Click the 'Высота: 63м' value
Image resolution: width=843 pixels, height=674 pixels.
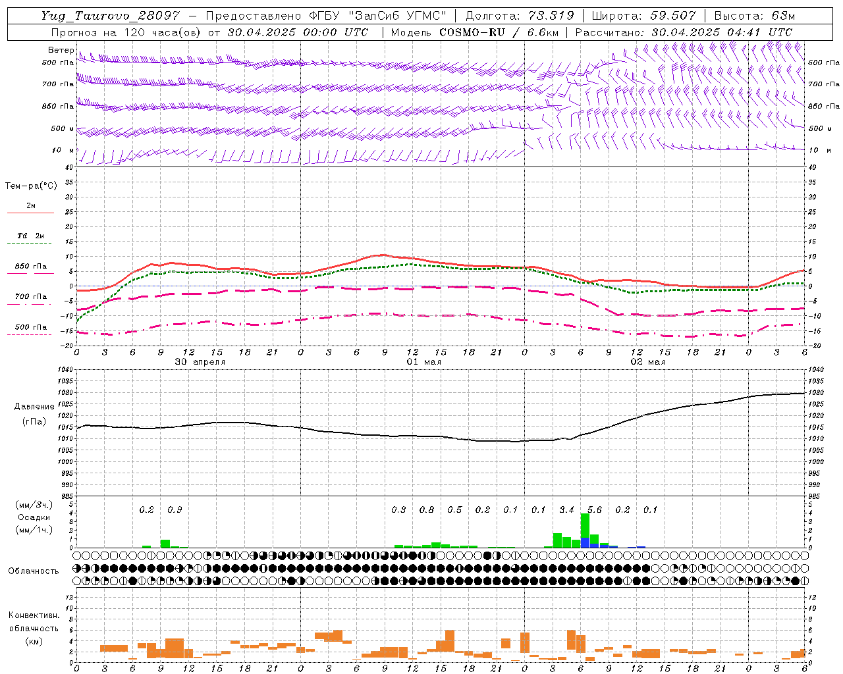tap(754, 16)
